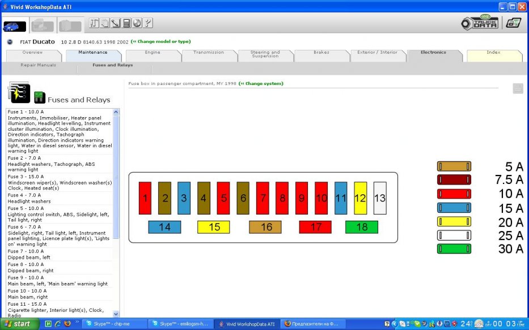The image size is (529, 330).
Task: Click the green 30 A legend swatch
Action: click(454, 249)
